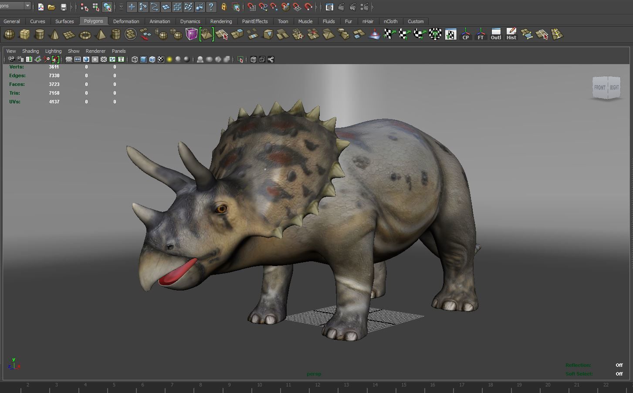Click the share icon in the panel toolbar
Viewport: 633px width, 393px height.
pyautogui.click(x=271, y=59)
